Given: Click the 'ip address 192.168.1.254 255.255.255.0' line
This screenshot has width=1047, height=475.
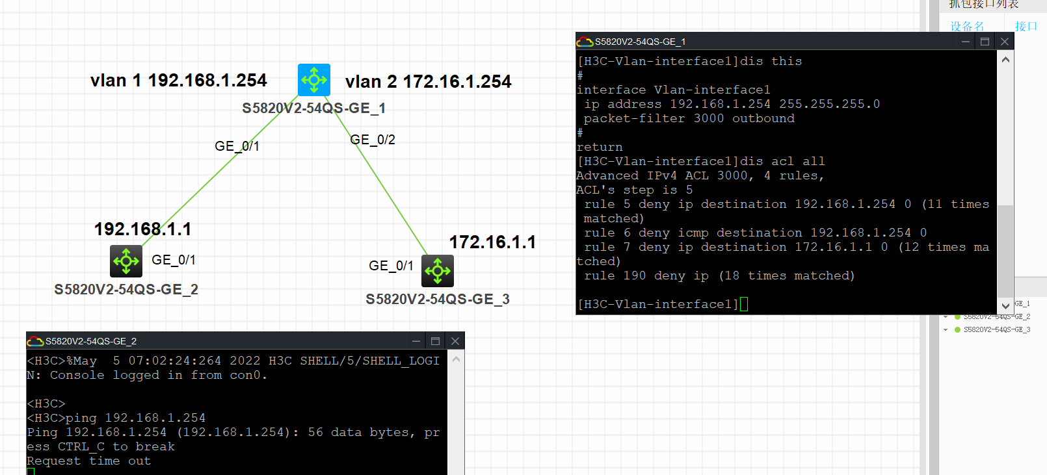Looking at the screenshot, I should point(732,104).
